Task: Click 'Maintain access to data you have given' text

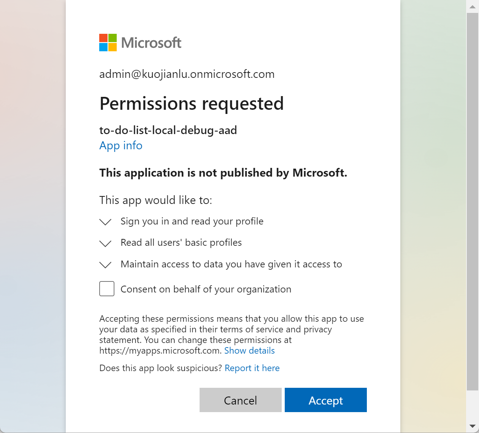Action: coord(231,264)
